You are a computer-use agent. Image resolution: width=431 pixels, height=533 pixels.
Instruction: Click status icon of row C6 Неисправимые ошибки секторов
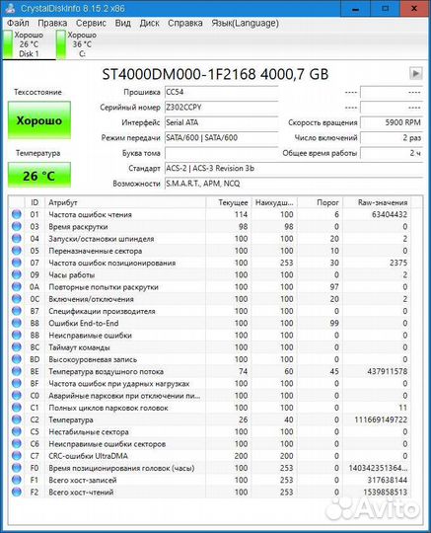pyautogui.click(x=17, y=443)
